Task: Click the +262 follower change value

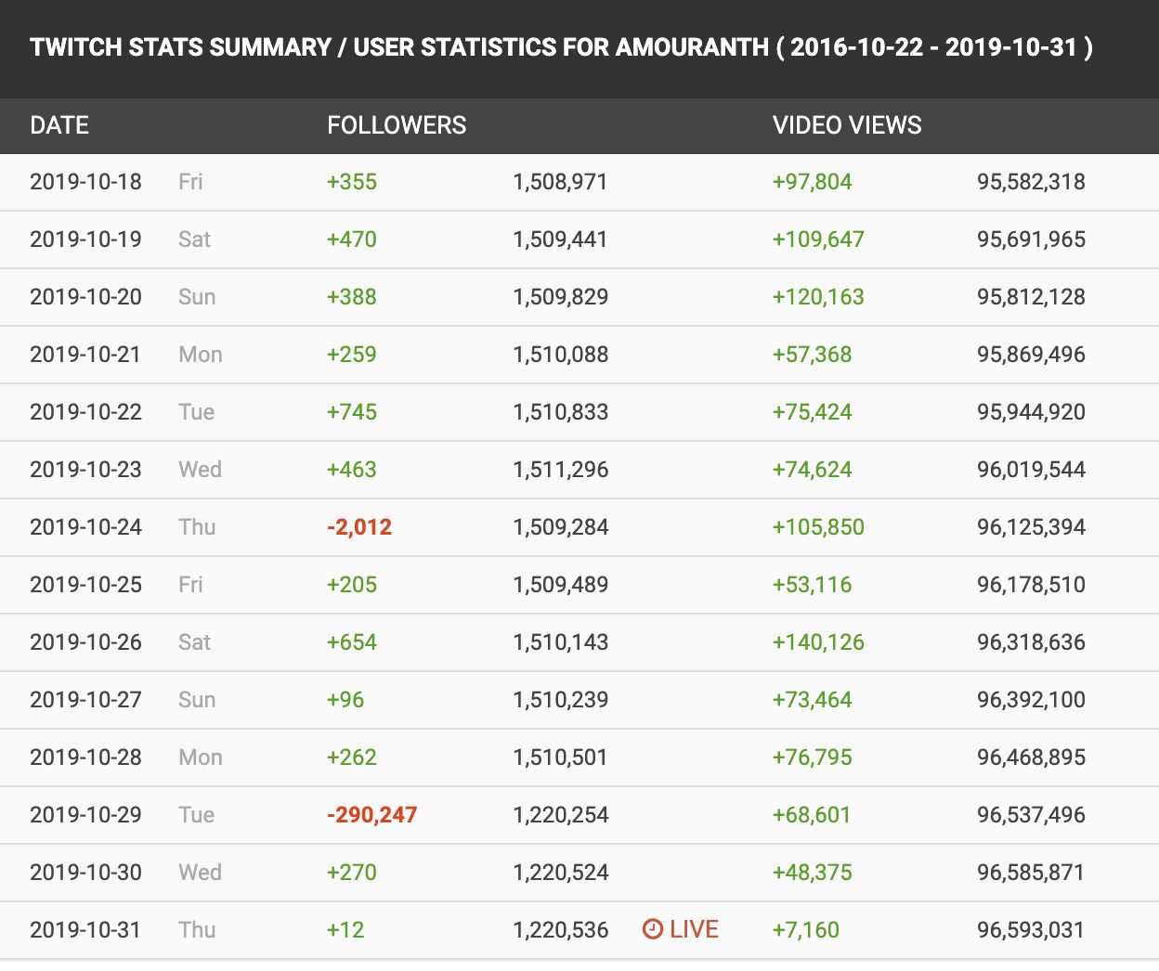Action: coord(352,757)
